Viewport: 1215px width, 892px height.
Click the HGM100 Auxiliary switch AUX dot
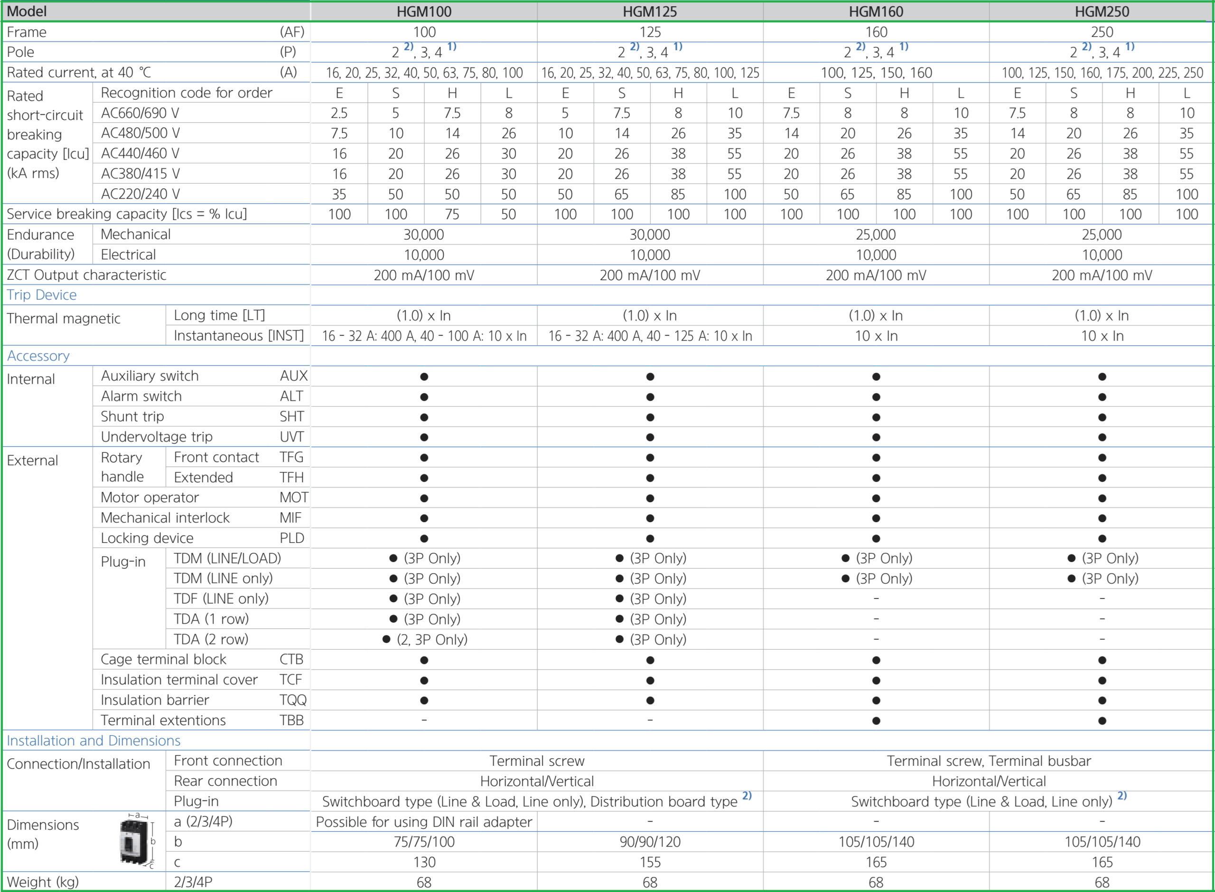coord(424,377)
